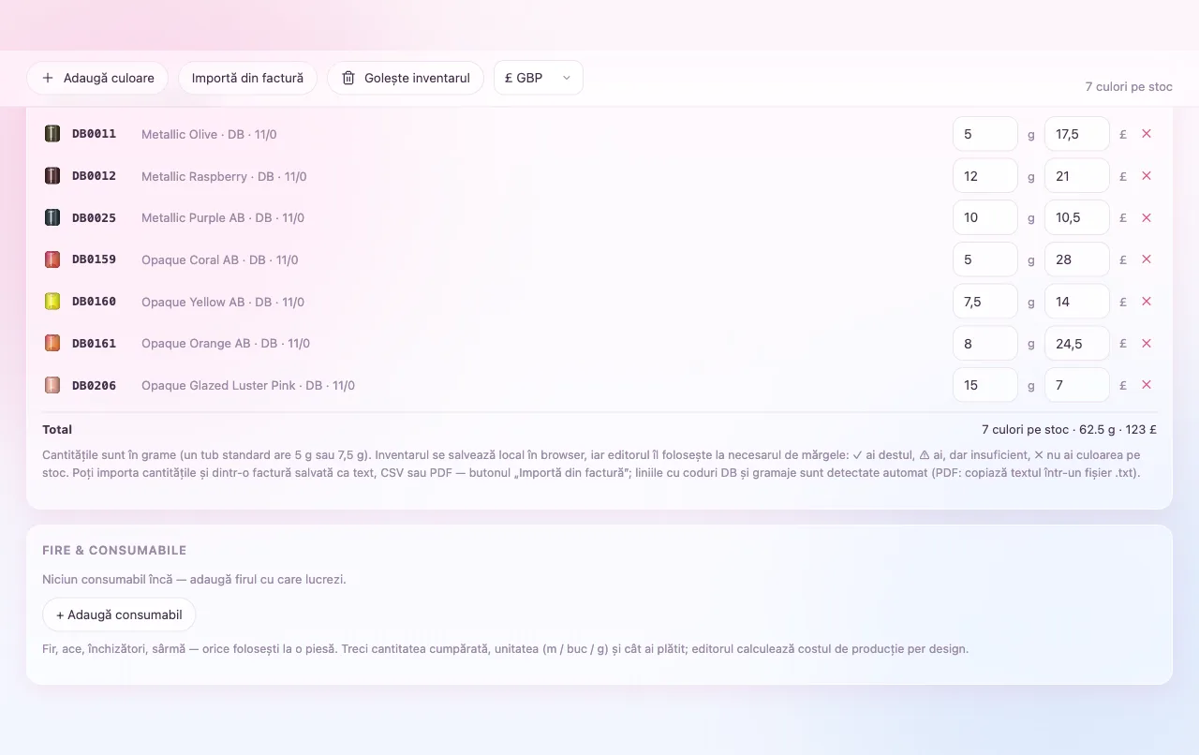Remove the DB0025 Metallic Purple AB row
1199x755 pixels.
tap(1146, 217)
